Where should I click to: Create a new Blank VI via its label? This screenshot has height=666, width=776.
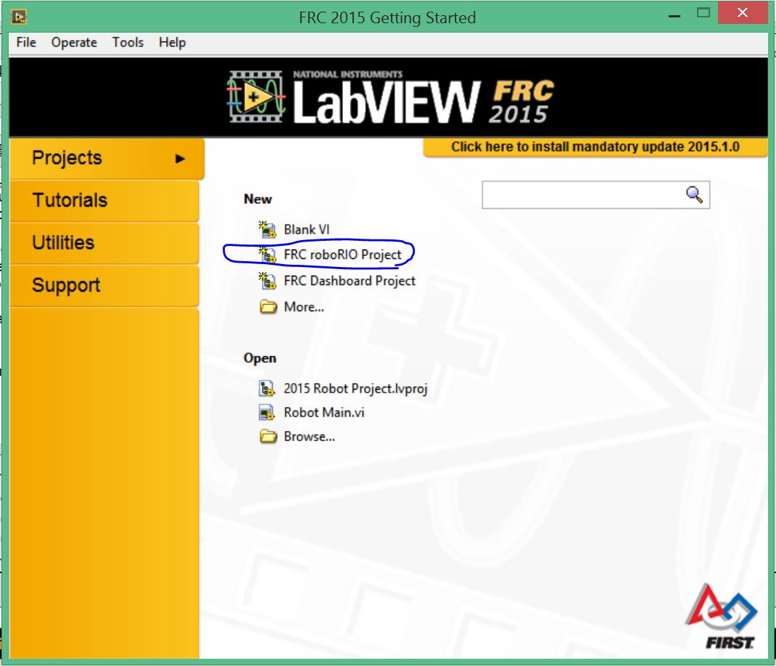point(306,230)
